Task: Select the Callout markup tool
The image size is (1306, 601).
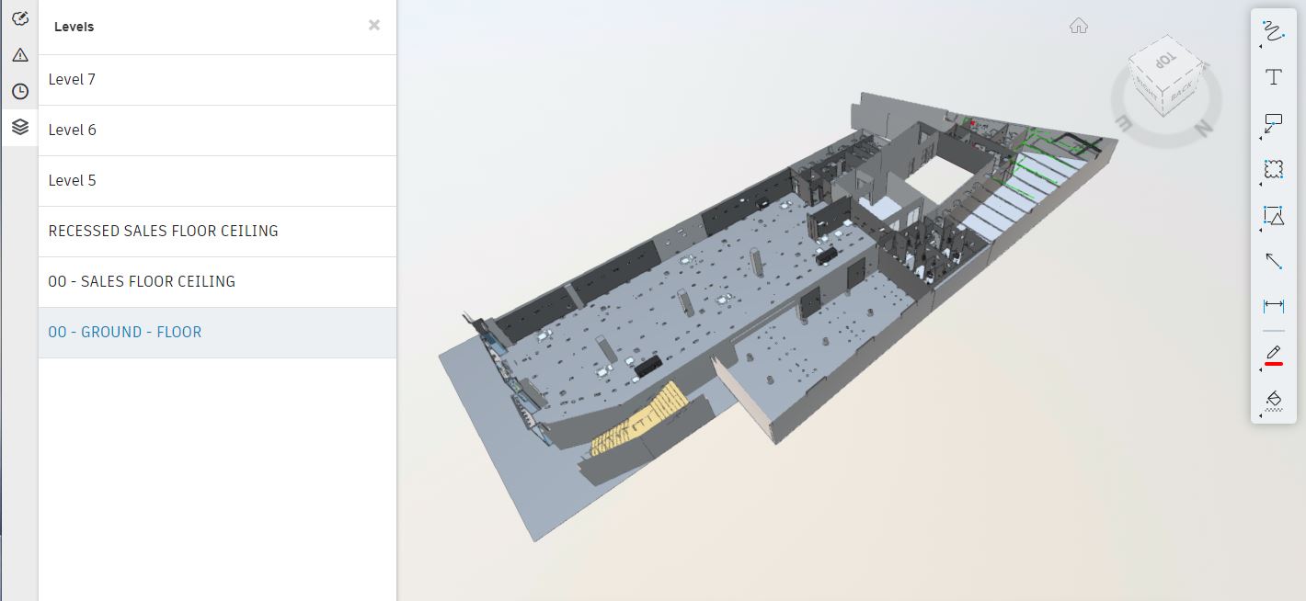Action: tap(1274, 123)
